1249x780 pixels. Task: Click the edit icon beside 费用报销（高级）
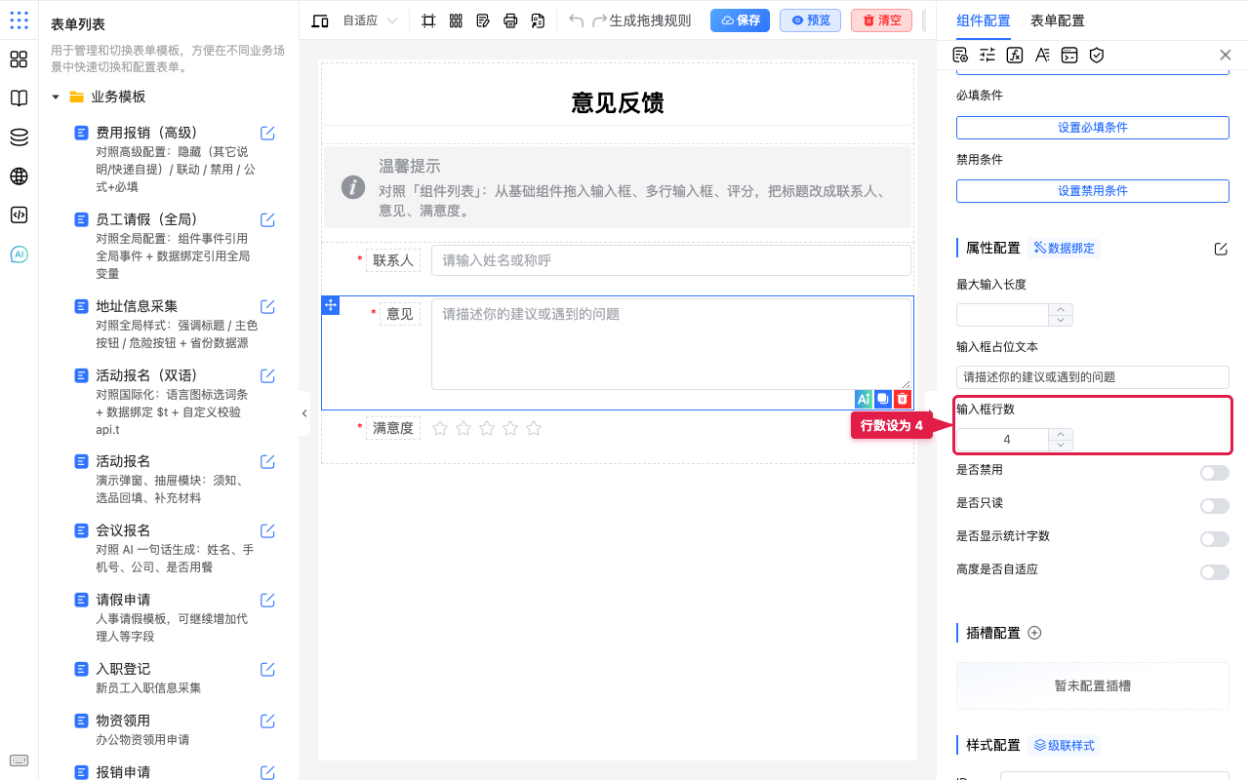click(x=267, y=133)
